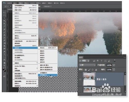This screenshot has height=102, width=129.
Task: Toggle Quick Mask mode icon
Action: 4,74
